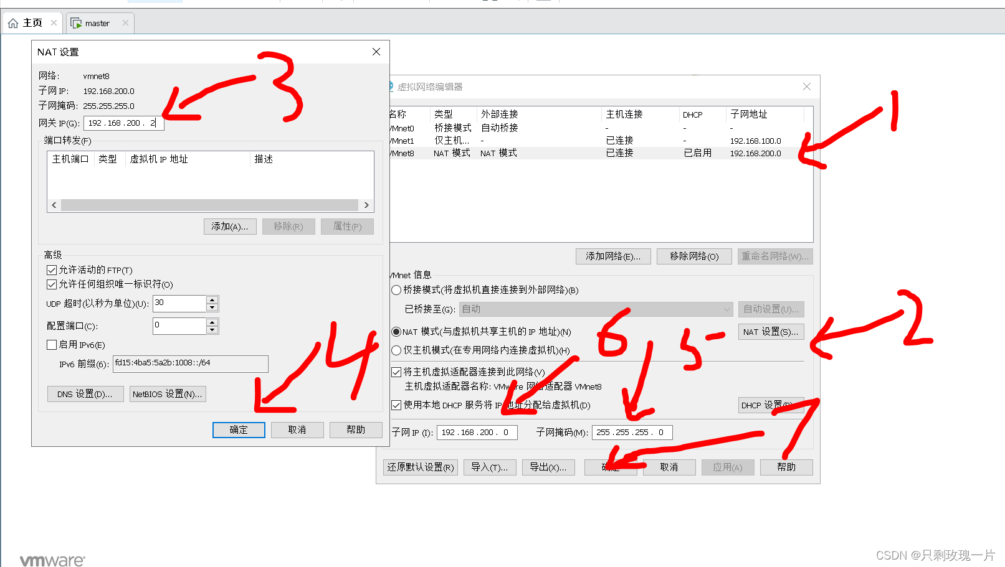Uncheck the 允许活动的FTP option

coord(52,269)
